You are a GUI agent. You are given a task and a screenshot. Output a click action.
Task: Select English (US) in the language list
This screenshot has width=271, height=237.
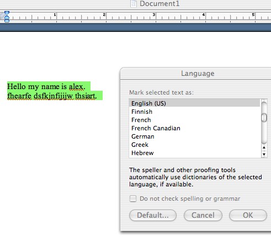click(x=194, y=103)
